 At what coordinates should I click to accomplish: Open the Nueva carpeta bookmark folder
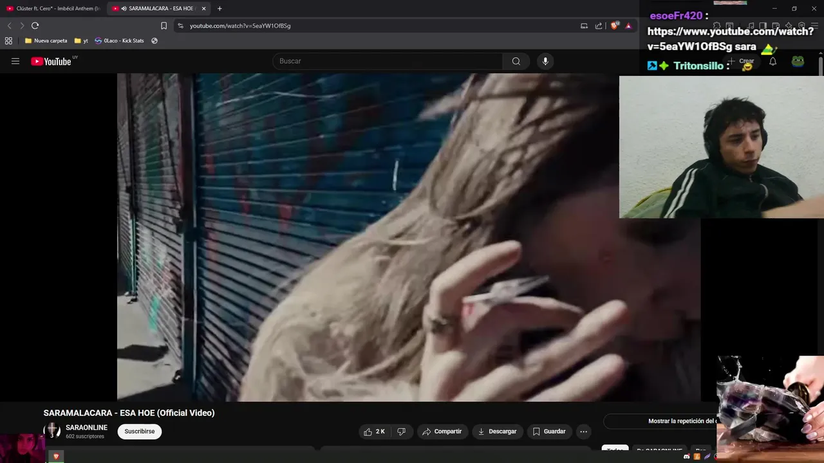(x=46, y=41)
